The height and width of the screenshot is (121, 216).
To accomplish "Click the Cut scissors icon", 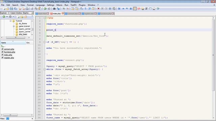I will pyautogui.click(x=32, y=9).
